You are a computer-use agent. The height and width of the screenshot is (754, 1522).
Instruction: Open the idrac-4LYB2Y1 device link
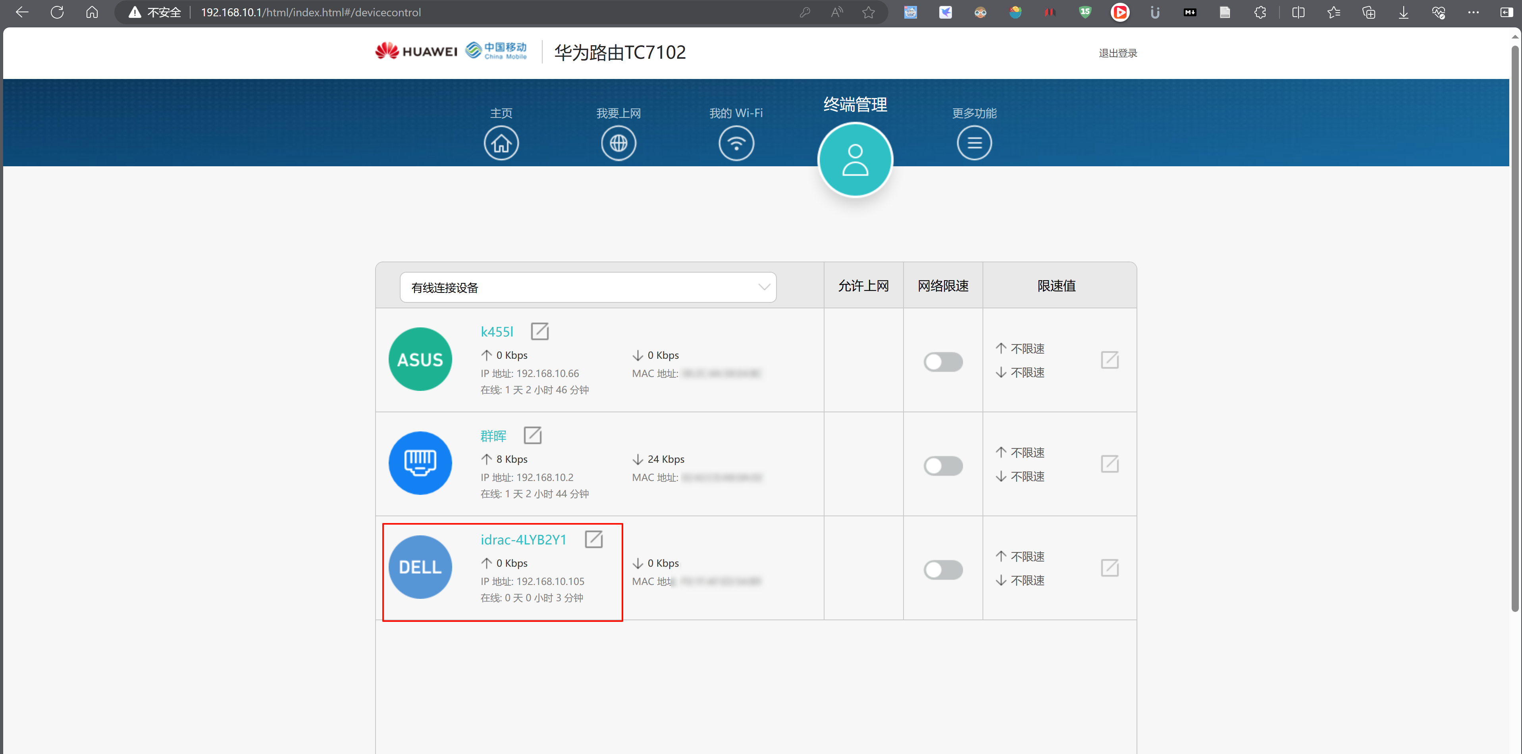523,539
